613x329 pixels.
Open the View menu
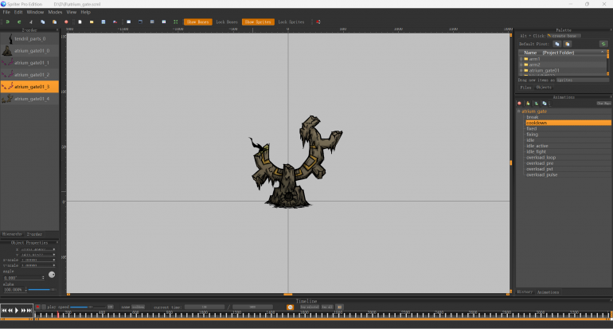(x=72, y=12)
